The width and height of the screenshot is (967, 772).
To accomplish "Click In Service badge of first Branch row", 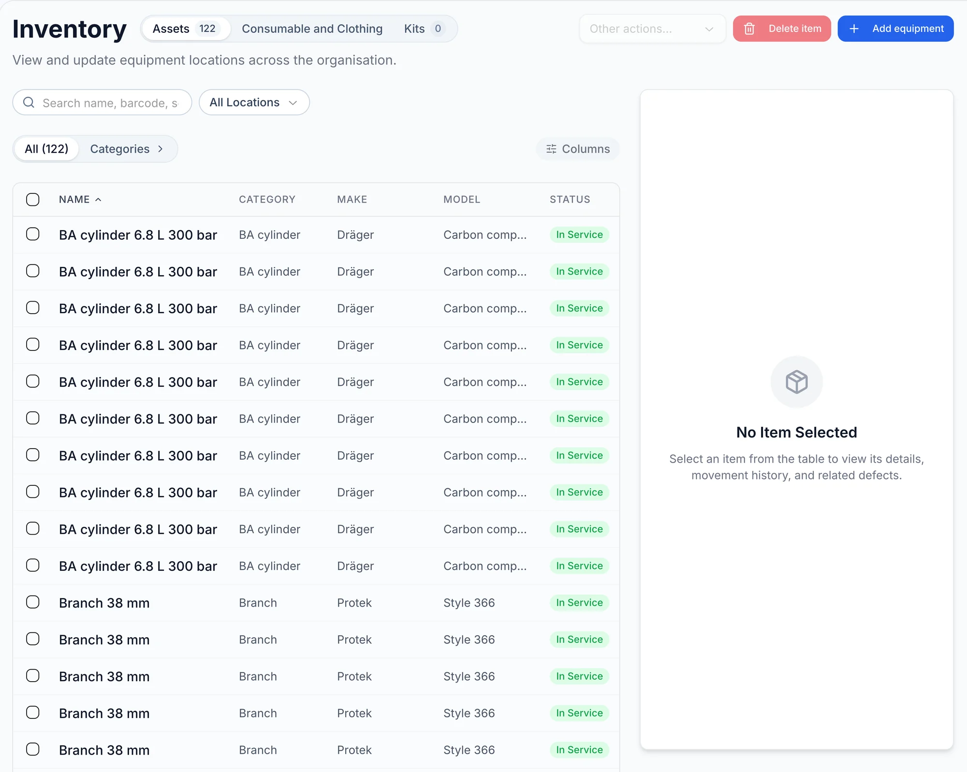I will (579, 603).
